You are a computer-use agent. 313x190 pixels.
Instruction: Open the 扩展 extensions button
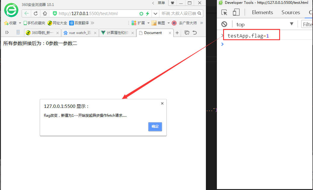click(x=138, y=23)
